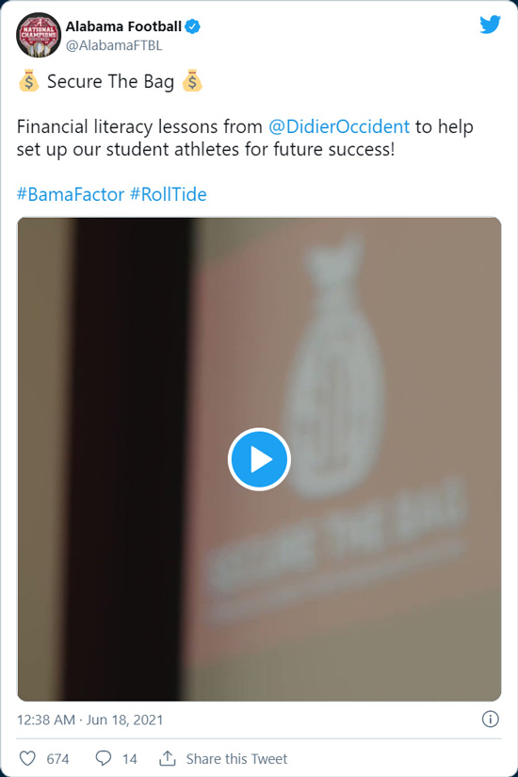
Task: Play the Secure The Bag video
Action: coord(259,459)
